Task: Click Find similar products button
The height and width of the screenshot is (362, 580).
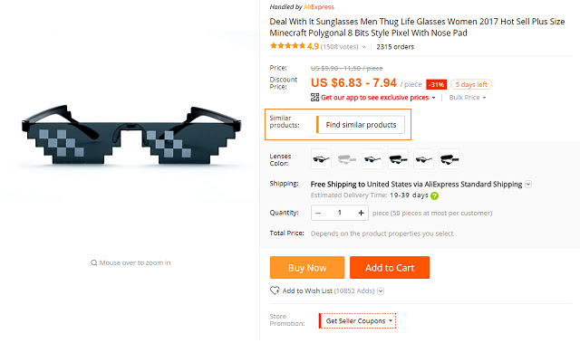Action: tap(361, 125)
